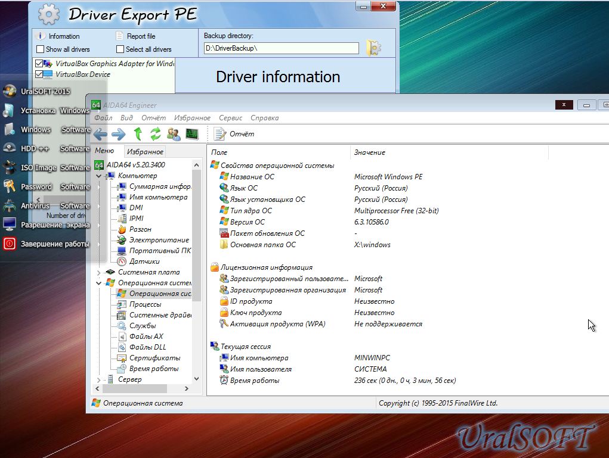Viewport: 609px width, 458px height.
Task: Open the users manager toolbar icon
Action: click(x=174, y=133)
